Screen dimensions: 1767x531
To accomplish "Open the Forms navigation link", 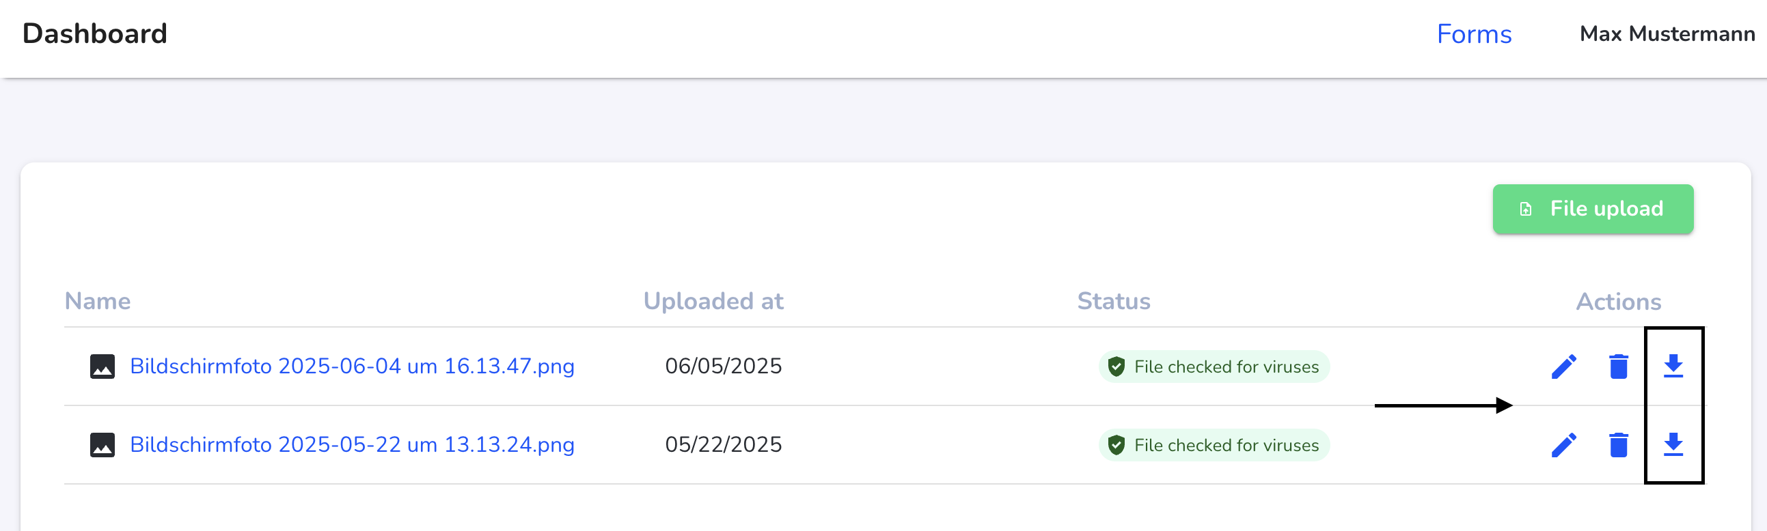I will tap(1473, 34).
